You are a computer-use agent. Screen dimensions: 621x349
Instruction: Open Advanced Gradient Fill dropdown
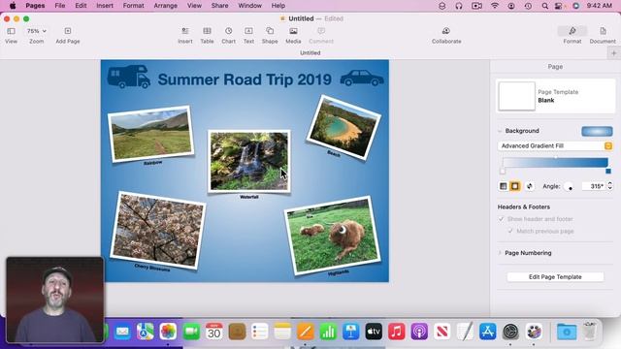pyautogui.click(x=555, y=146)
